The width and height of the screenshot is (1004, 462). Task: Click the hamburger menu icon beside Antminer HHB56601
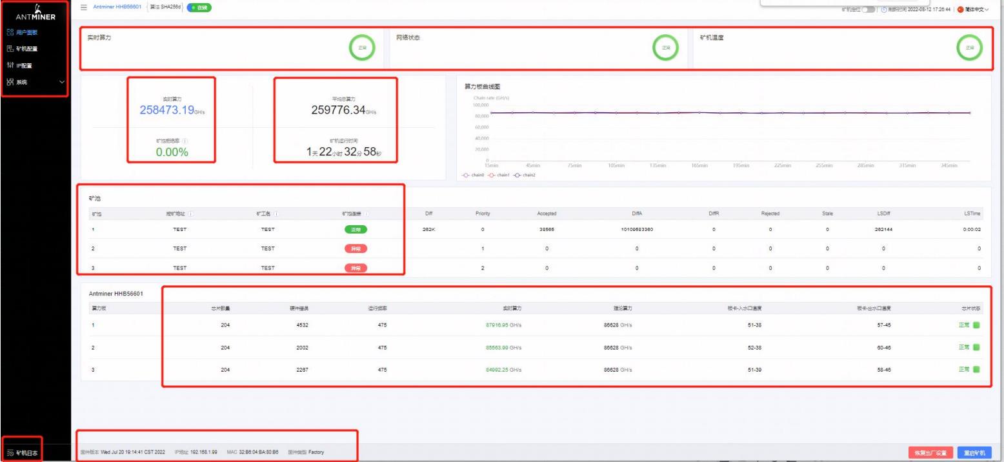pos(83,8)
